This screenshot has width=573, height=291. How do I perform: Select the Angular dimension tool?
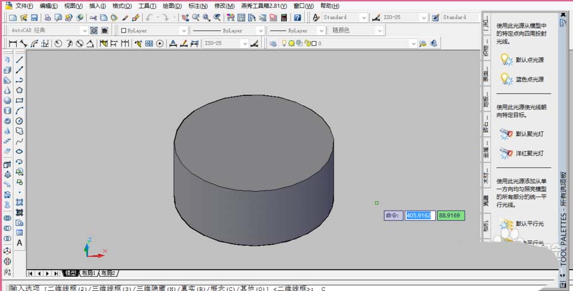click(x=90, y=43)
